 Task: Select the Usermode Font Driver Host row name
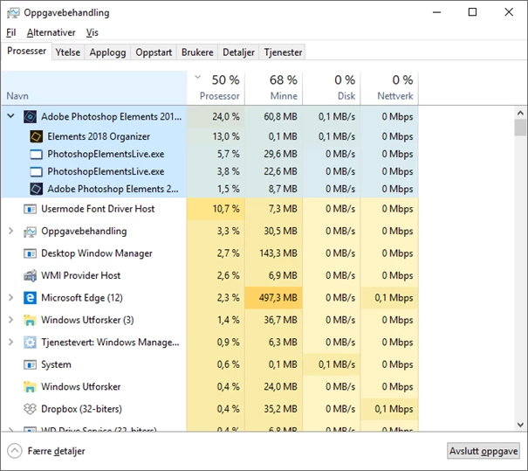98,209
